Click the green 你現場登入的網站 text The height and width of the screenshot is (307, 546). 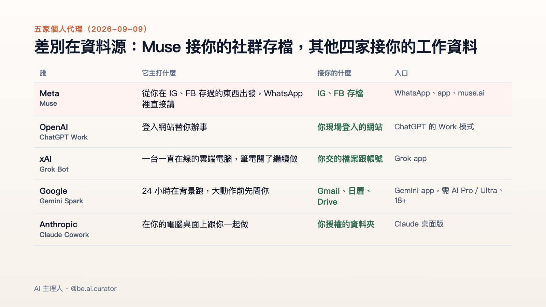pos(350,127)
